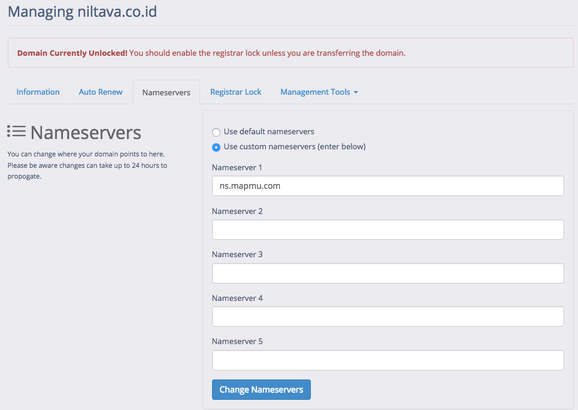The height and width of the screenshot is (410, 578).
Task: Click the Domain Currently Unlocked! warning text
Action: [72, 53]
